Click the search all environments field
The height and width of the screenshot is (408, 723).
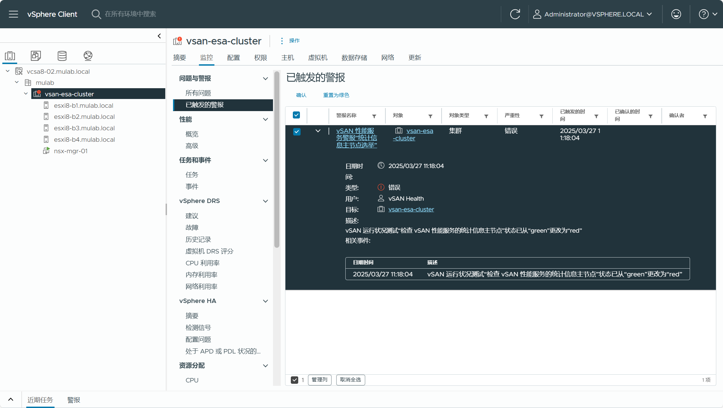coord(130,14)
